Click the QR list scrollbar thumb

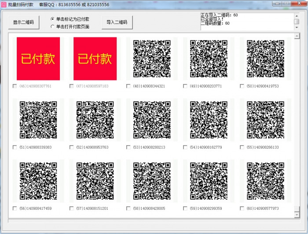297,209
